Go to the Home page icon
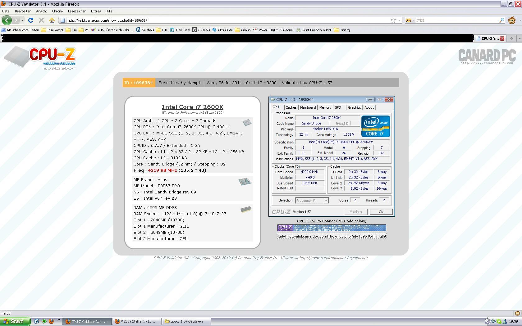This screenshot has width=522, height=326. [x=52, y=20]
